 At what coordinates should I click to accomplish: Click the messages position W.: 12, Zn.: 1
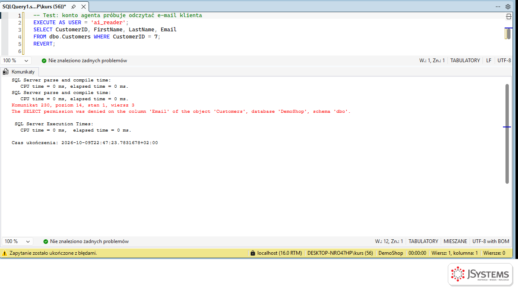pyautogui.click(x=389, y=241)
